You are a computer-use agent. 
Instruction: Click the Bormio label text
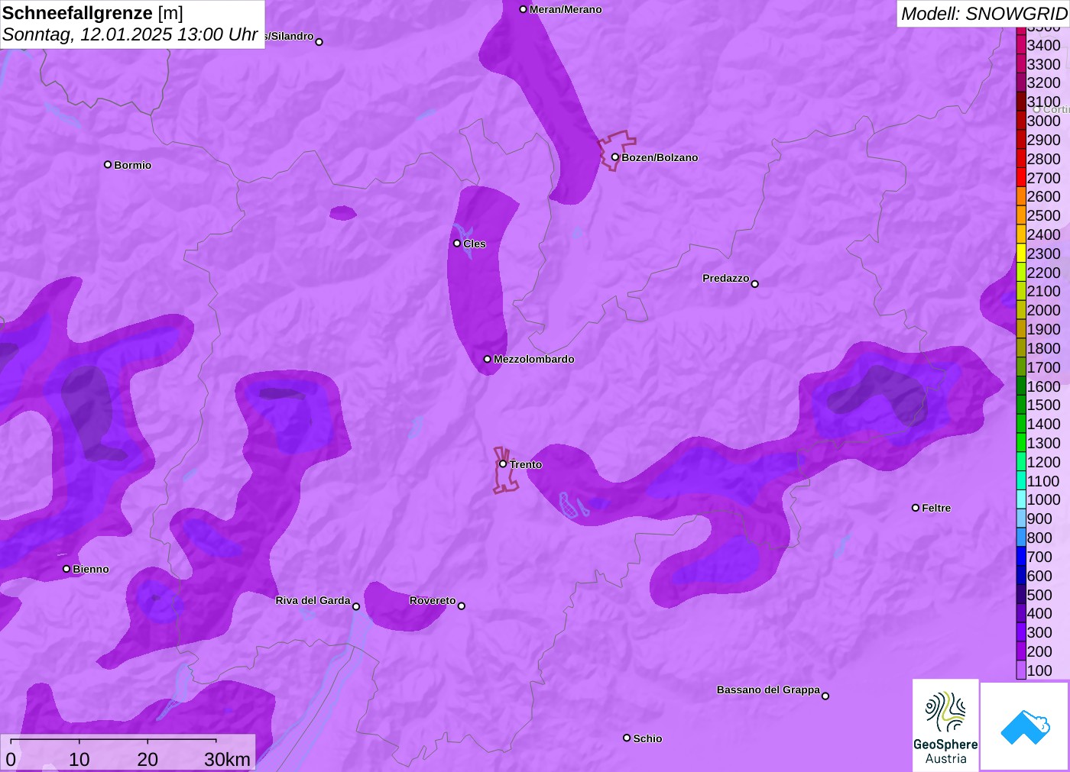point(133,165)
